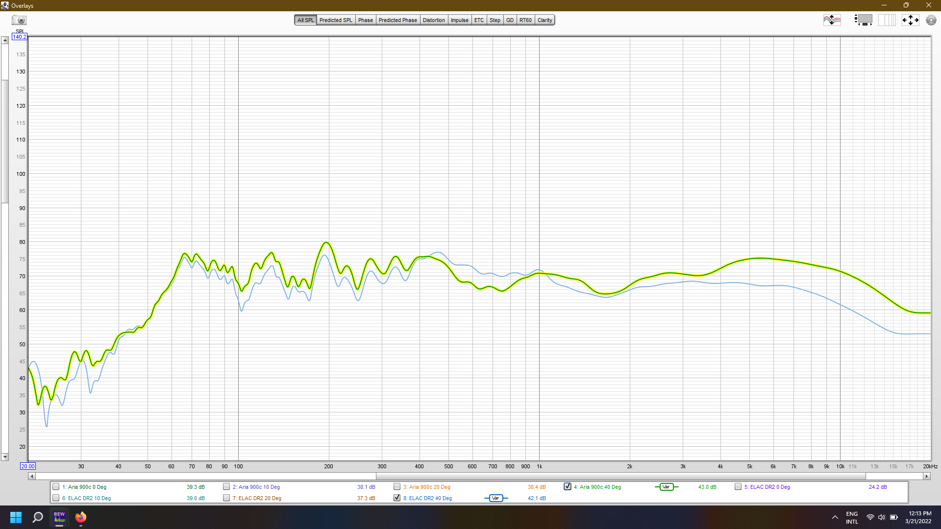Click the horizontal scrollbar right arrow
941x529 pixels.
[926, 476]
